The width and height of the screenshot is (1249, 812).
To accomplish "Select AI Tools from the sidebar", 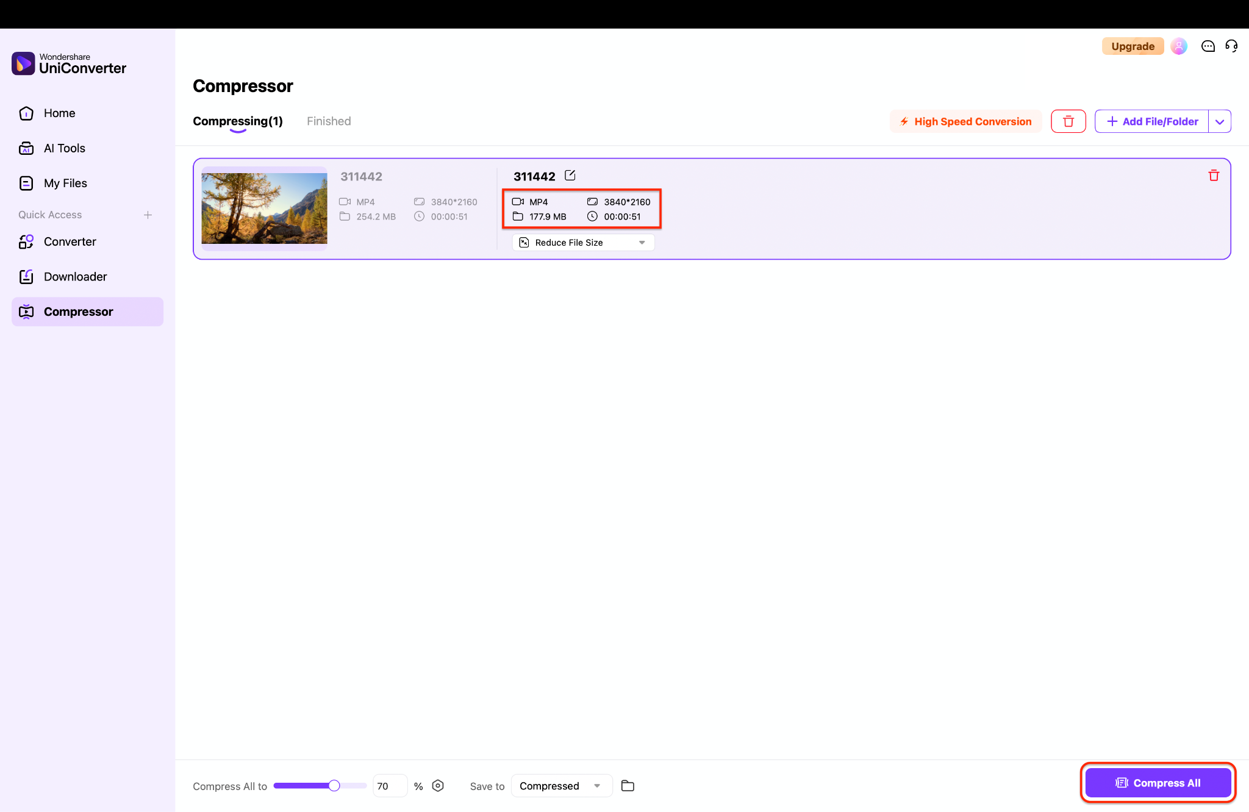I will tap(65, 148).
